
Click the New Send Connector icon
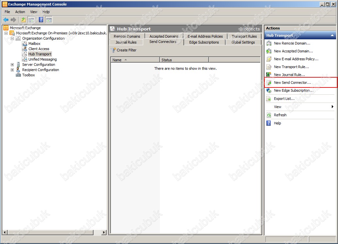click(269, 83)
